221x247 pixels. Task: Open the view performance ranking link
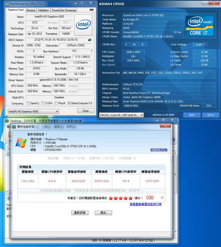[x=146, y=204]
